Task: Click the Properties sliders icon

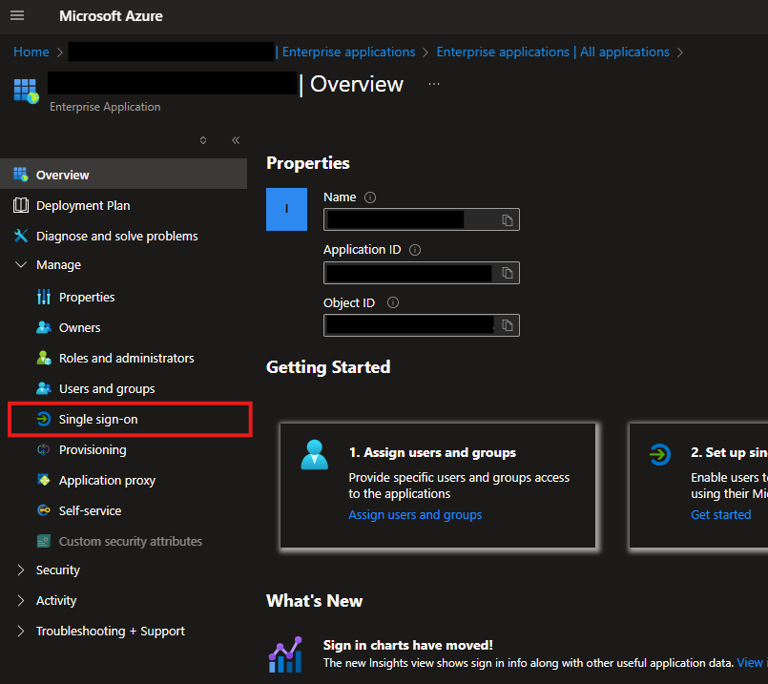Action: [x=44, y=297]
